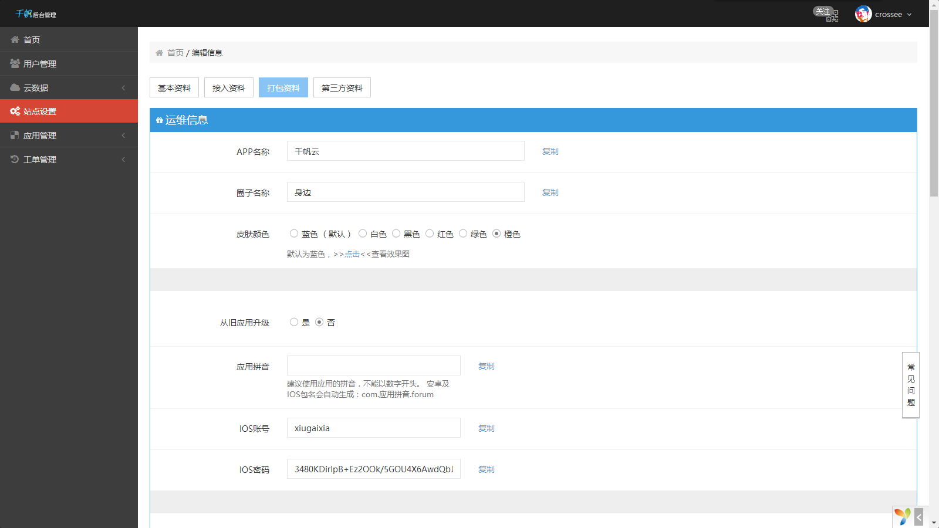The height and width of the screenshot is (528, 939).
Task: Select the 绿色 skin color radio
Action: [x=463, y=233]
